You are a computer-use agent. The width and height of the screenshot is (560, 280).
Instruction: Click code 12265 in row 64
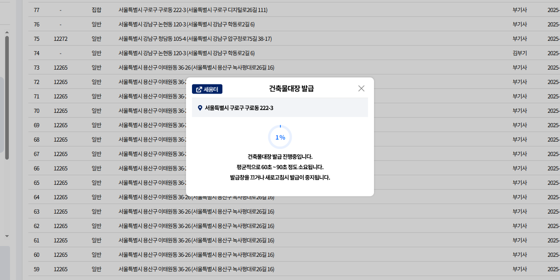pos(61,197)
